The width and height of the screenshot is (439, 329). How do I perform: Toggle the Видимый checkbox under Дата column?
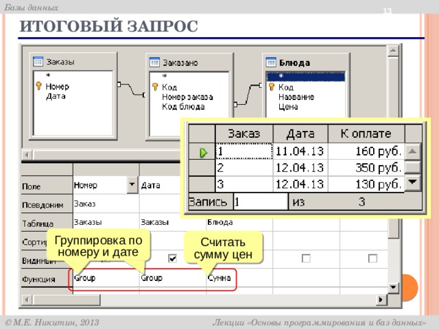(x=172, y=258)
